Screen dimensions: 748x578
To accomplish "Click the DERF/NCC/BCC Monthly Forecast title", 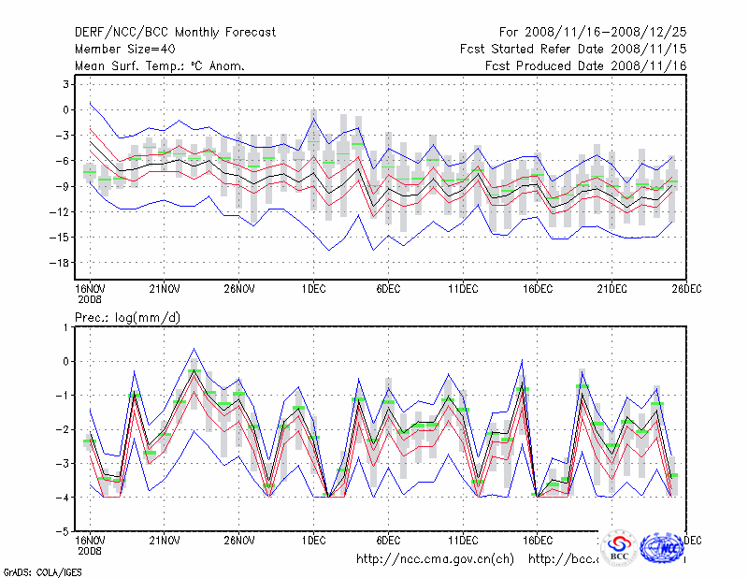I will tap(175, 32).
